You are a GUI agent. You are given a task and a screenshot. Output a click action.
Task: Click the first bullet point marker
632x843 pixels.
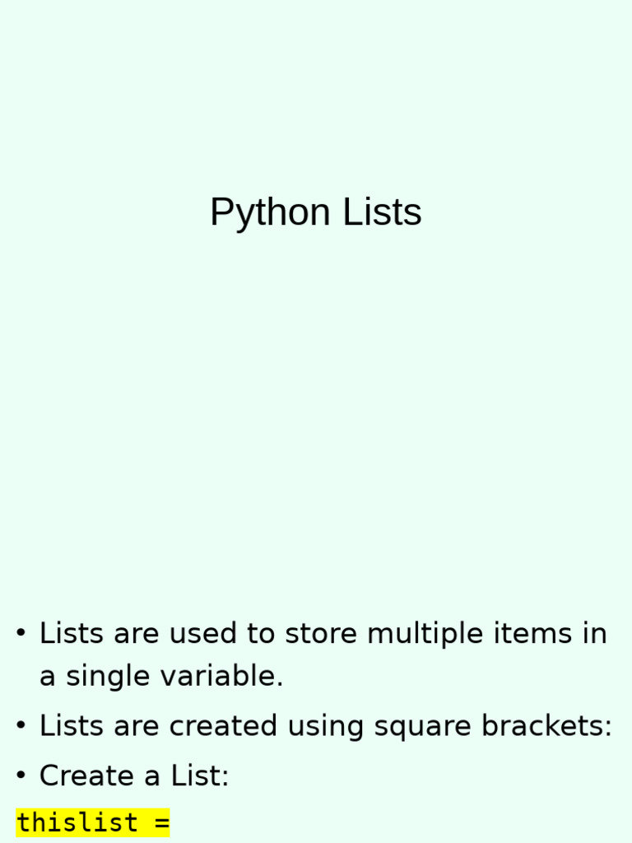[21, 634]
